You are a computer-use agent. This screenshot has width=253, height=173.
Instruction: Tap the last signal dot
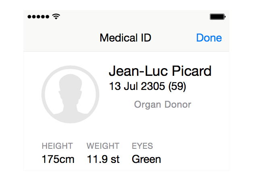[47, 17]
